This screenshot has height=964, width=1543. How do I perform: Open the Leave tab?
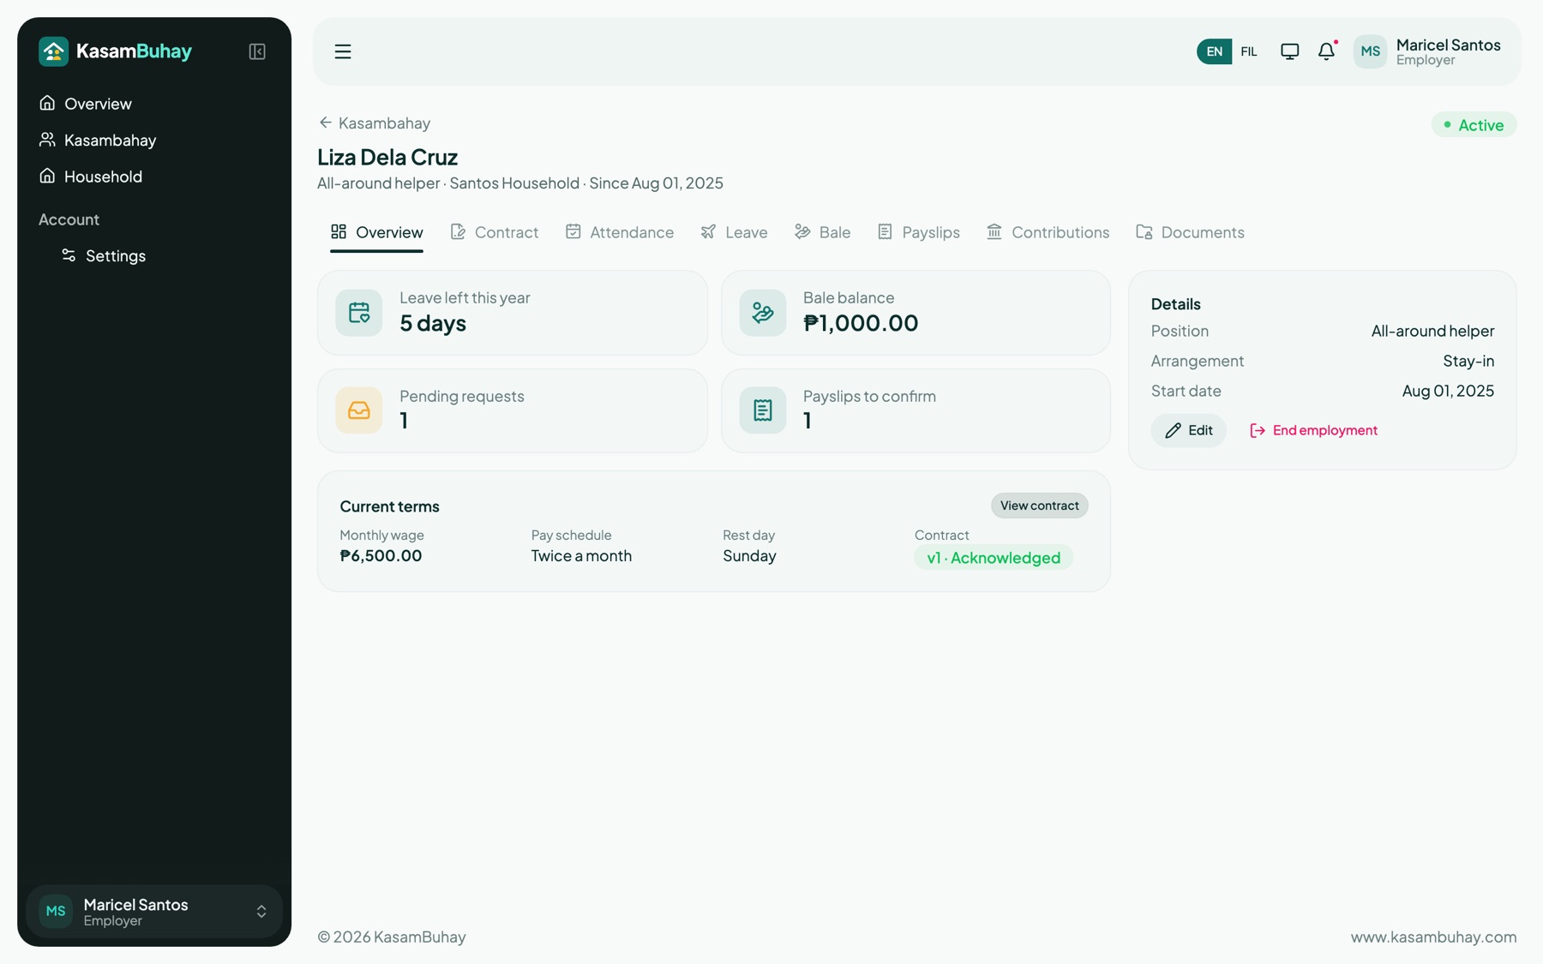click(x=734, y=232)
